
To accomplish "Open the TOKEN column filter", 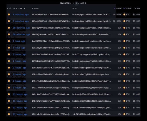I will coord(124,9).
